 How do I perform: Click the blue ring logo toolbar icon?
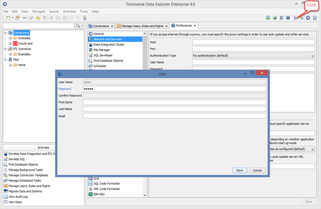[x=308, y=18]
